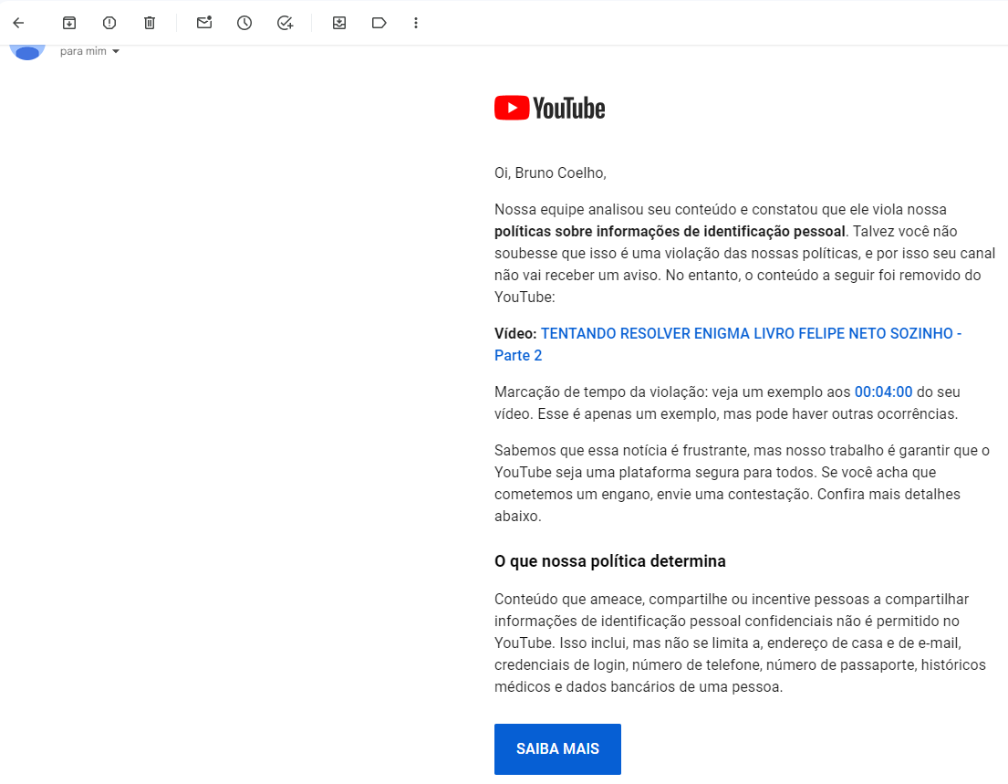Snooze this email with clock icon
This screenshot has height=784, width=1008.
click(244, 23)
